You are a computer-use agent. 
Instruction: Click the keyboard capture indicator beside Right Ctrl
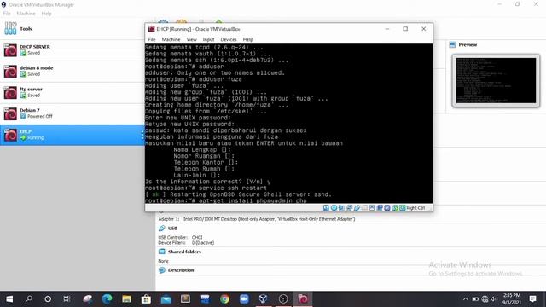click(403, 208)
